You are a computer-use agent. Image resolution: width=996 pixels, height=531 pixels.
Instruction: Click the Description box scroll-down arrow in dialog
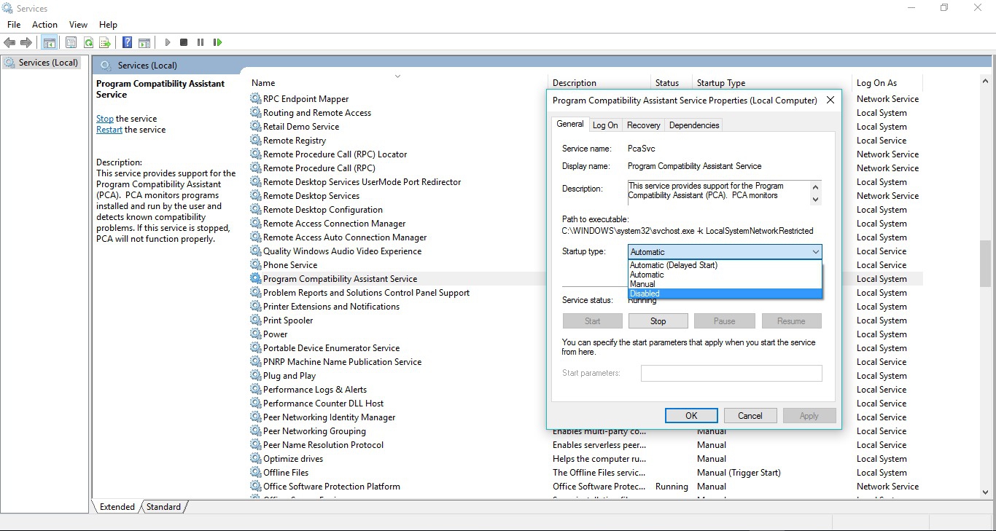(815, 199)
